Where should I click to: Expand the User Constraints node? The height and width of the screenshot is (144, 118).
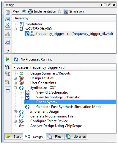pos(15,83)
